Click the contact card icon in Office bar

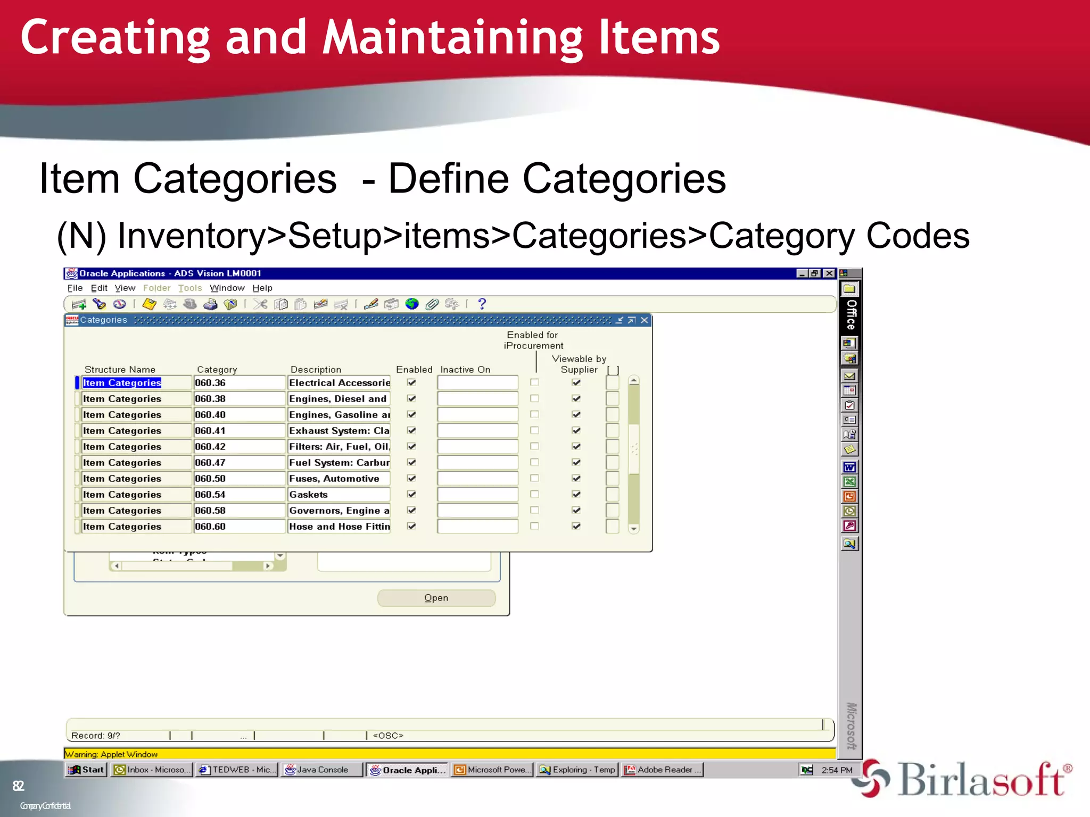coord(849,420)
